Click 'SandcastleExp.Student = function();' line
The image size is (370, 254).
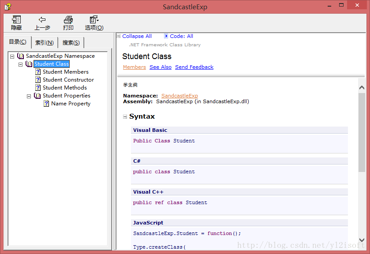pos(187,233)
